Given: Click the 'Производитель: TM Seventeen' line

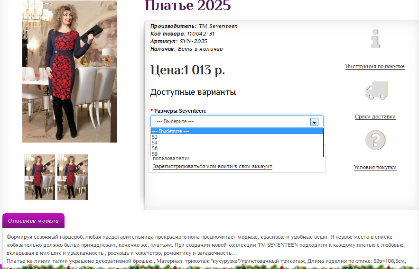Looking at the screenshot, I should (194, 26).
